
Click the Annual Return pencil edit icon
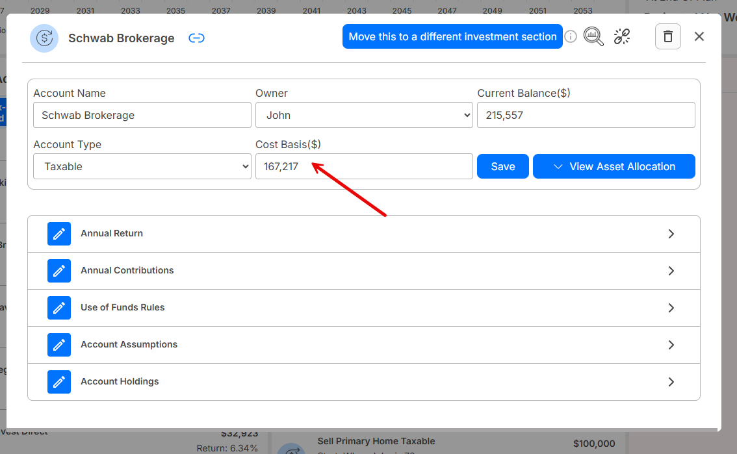point(59,234)
